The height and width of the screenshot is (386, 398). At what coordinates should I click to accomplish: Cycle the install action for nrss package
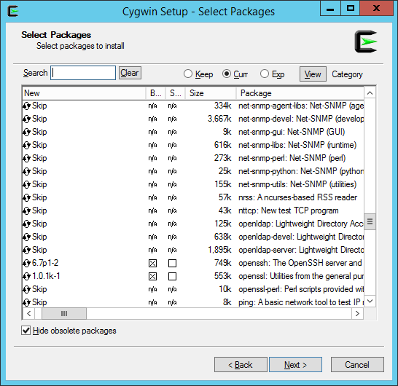click(x=27, y=197)
